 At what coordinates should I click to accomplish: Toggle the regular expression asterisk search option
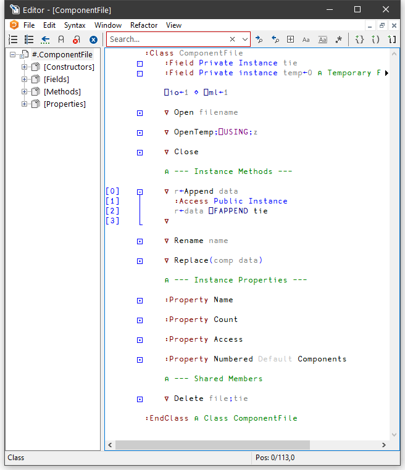pos(338,39)
